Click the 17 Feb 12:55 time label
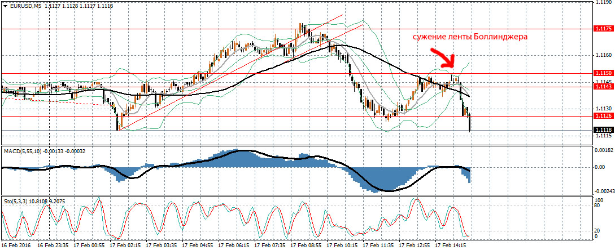Image resolution: width=615 pixels, height=250 pixels. click(413, 245)
